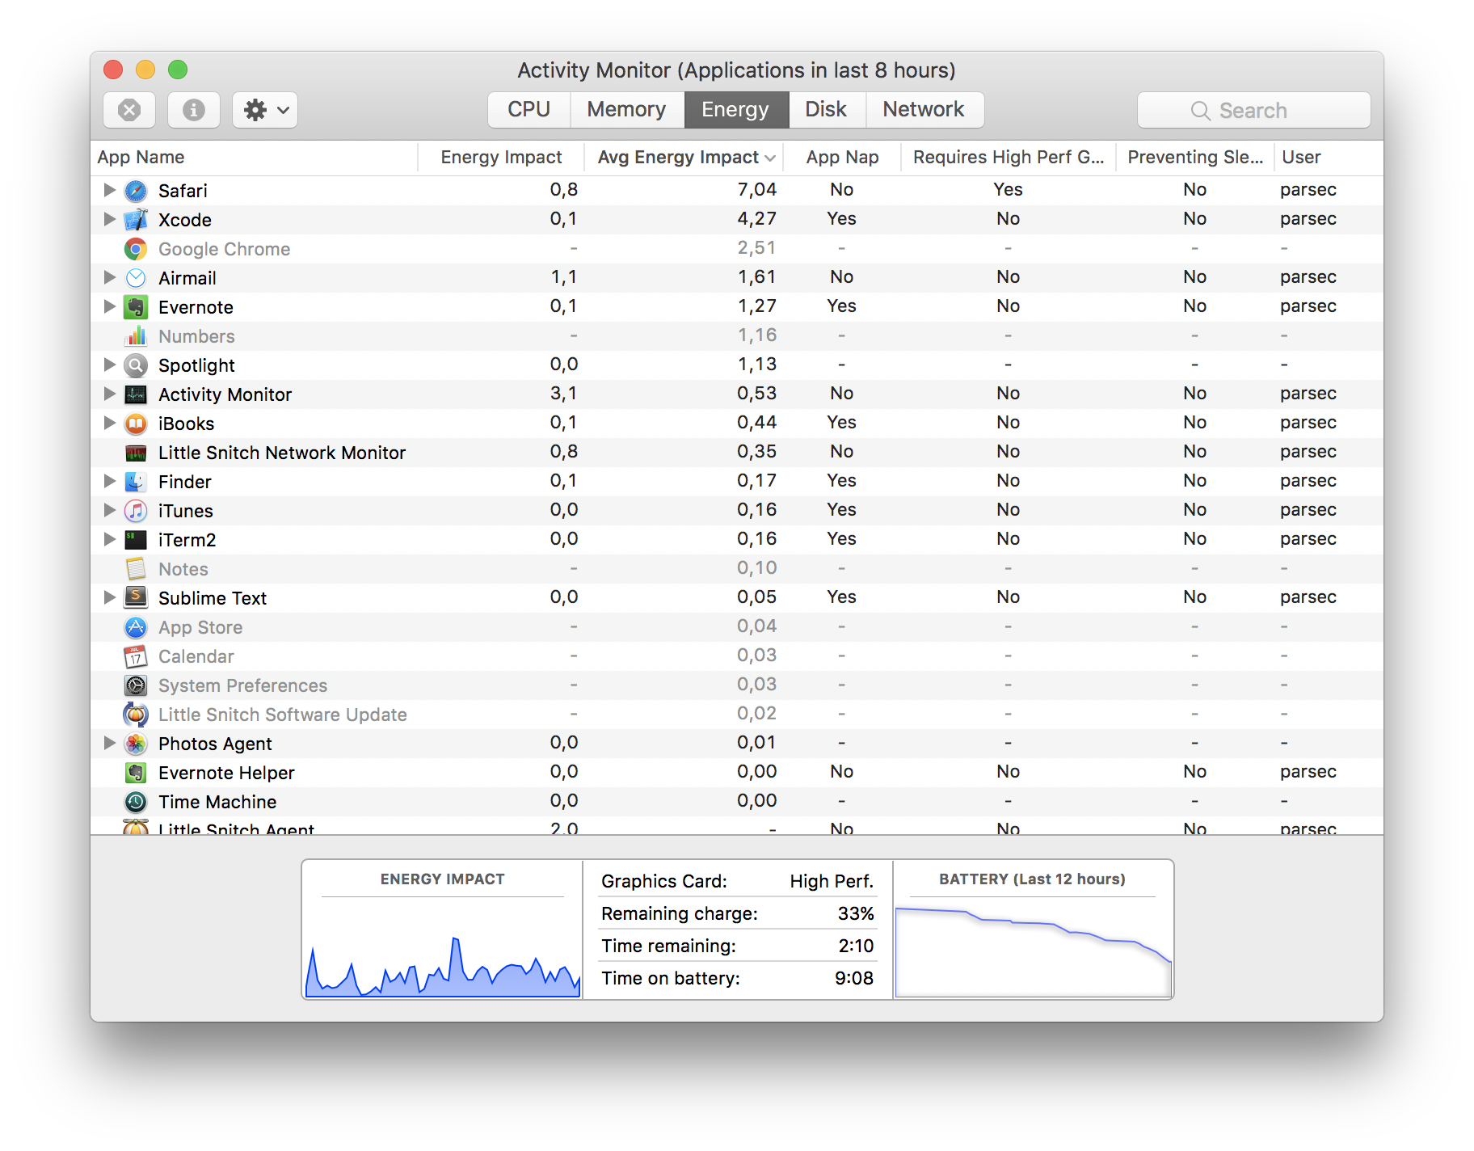
Task: Expand the Xcode disclosure triangle
Action: [110, 219]
